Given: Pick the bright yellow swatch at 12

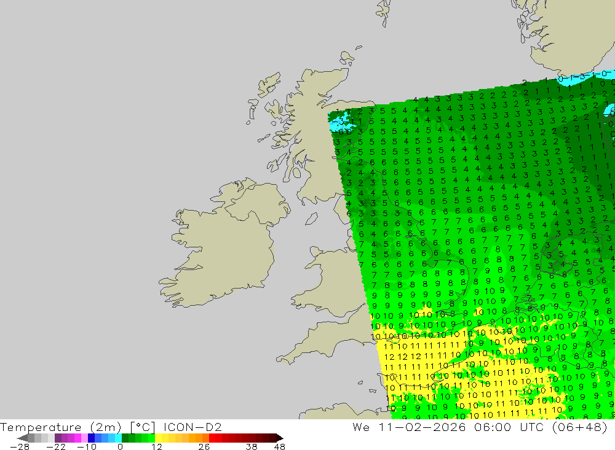Looking at the screenshot, I should [x=159, y=438].
